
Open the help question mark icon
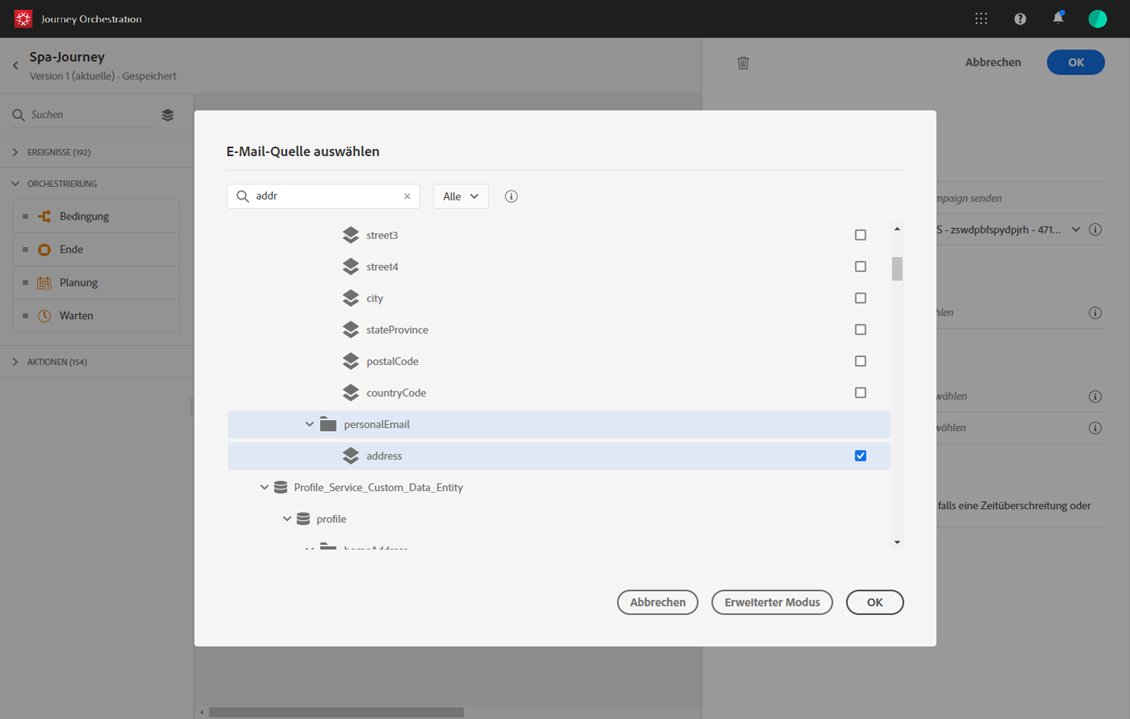[x=1020, y=19]
